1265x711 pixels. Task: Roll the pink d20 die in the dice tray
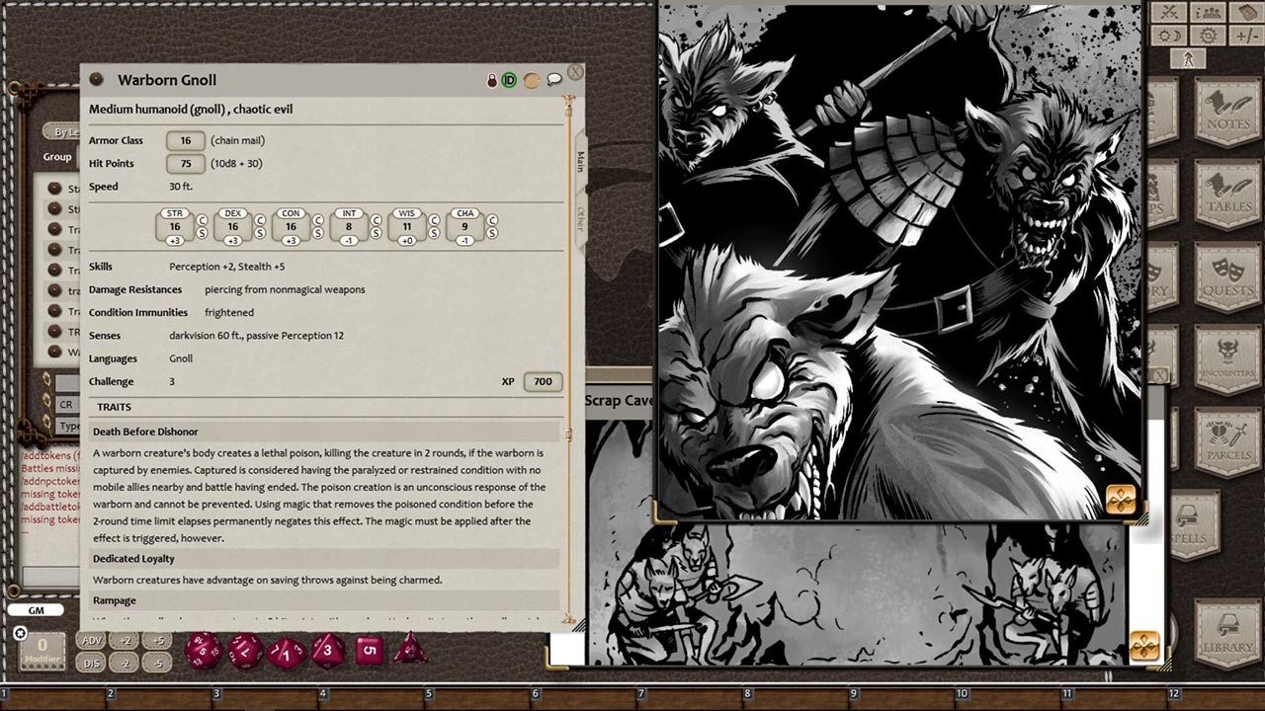(205, 652)
